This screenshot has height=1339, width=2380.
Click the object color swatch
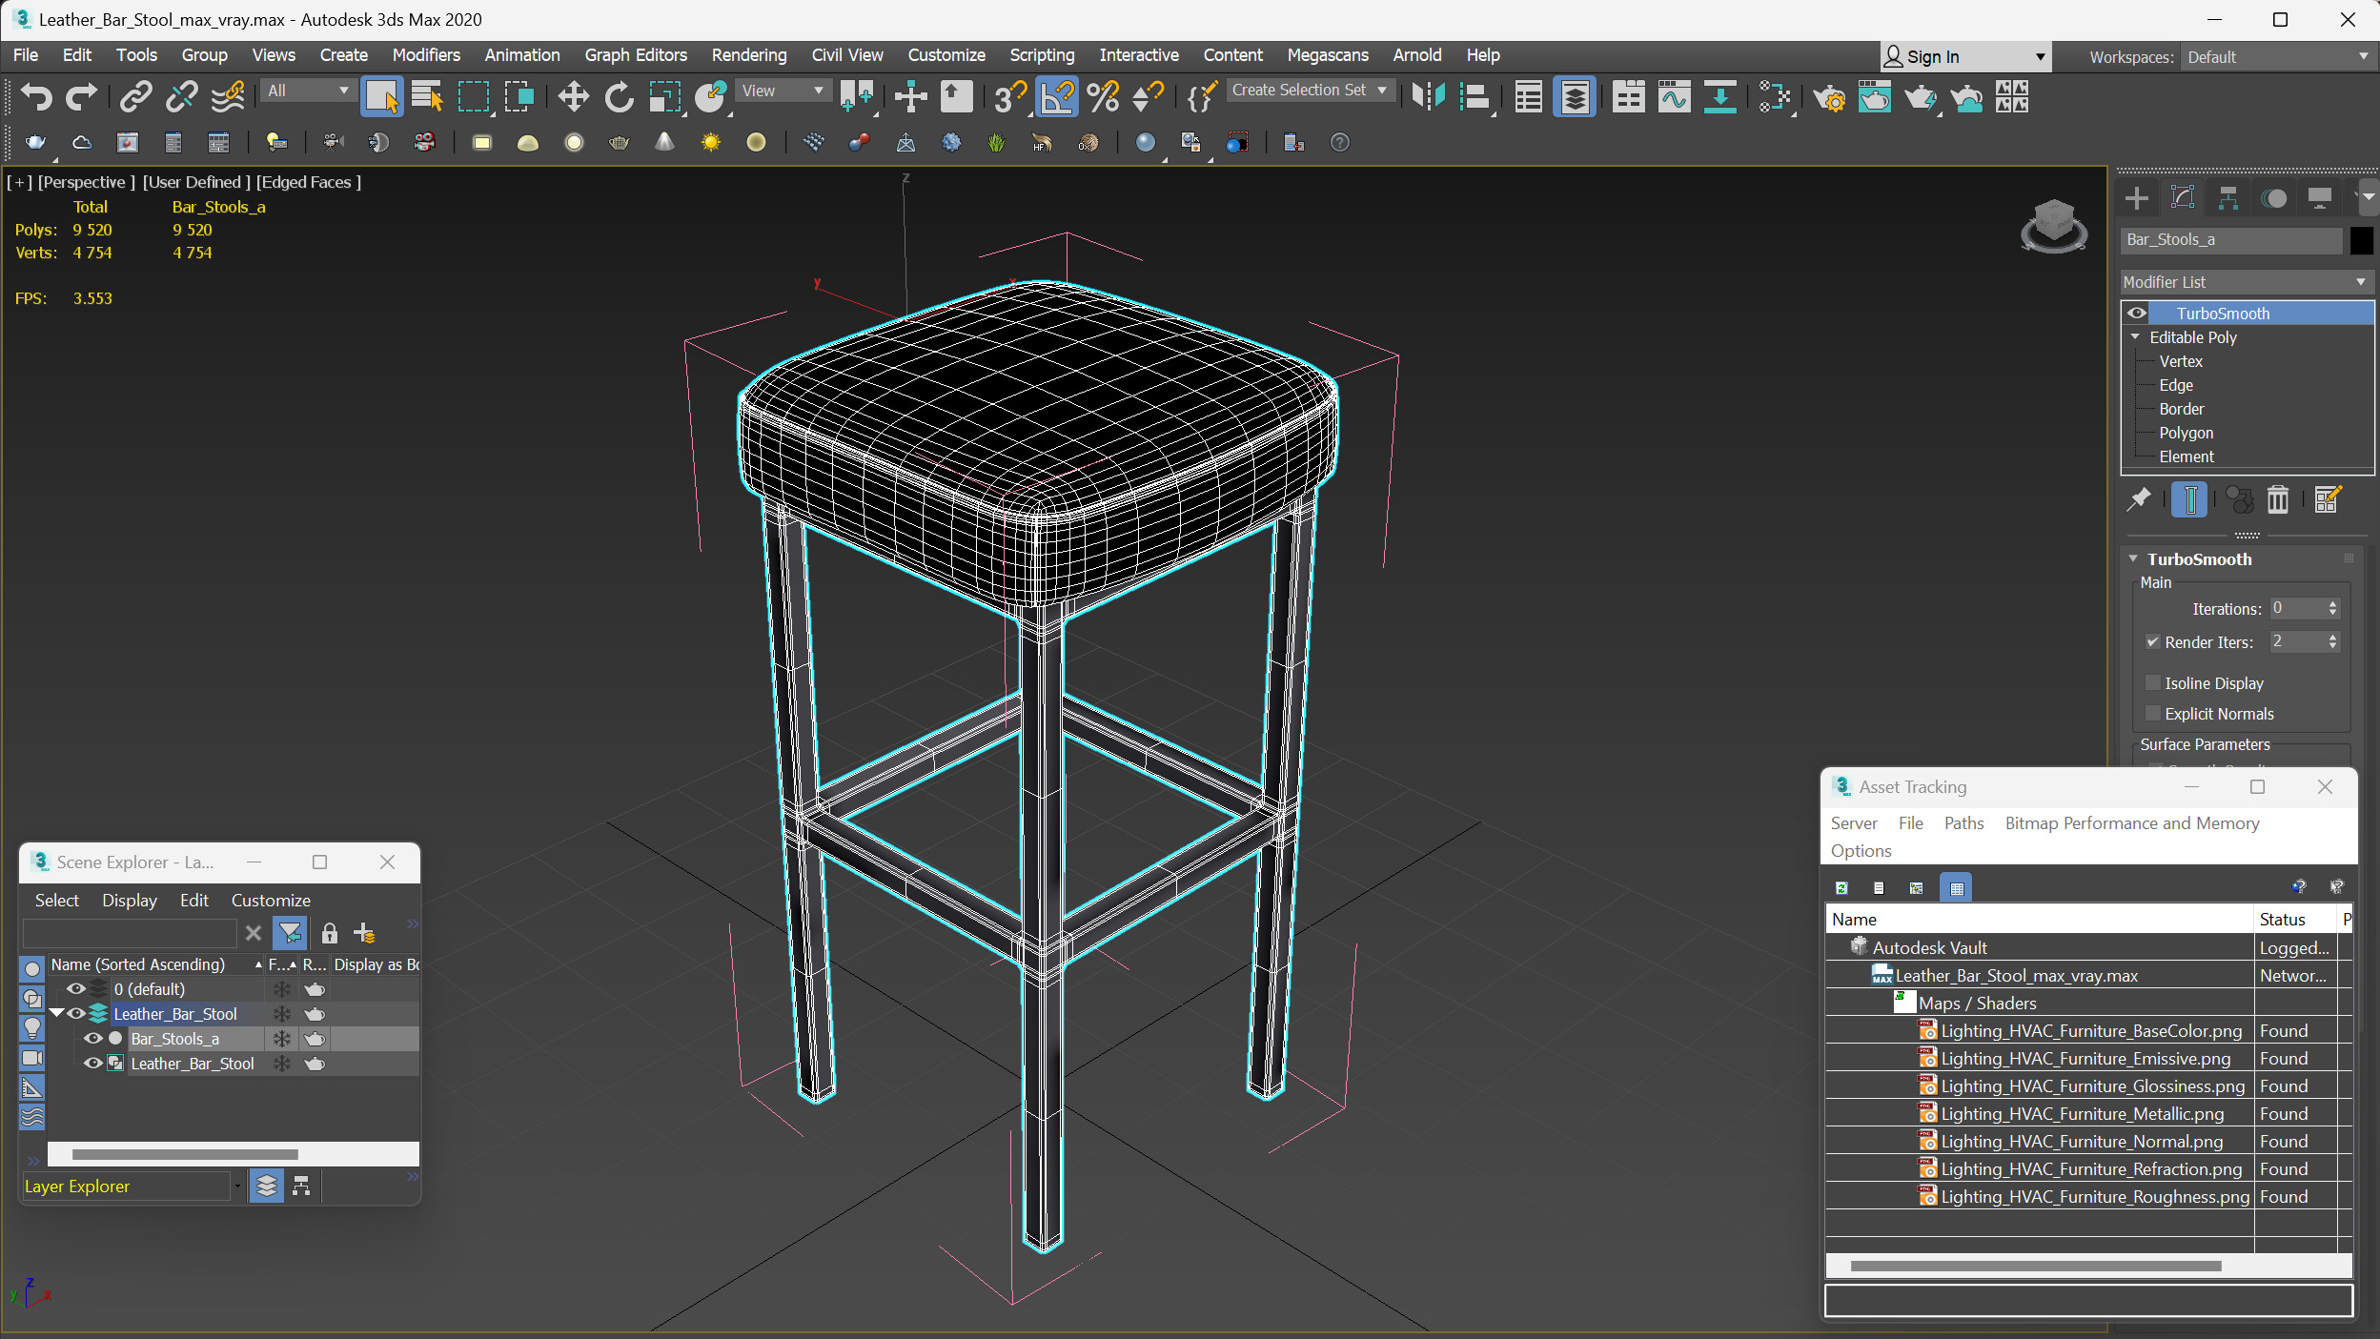[2360, 240]
